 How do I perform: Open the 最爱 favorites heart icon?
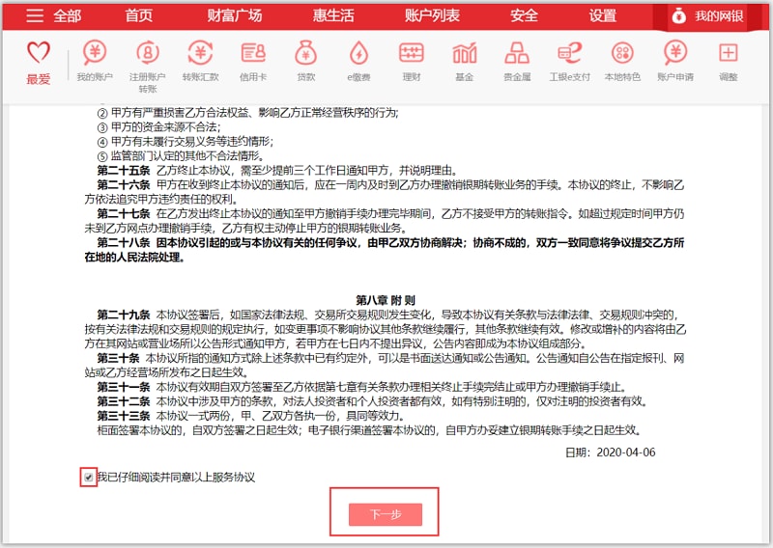pos(39,54)
